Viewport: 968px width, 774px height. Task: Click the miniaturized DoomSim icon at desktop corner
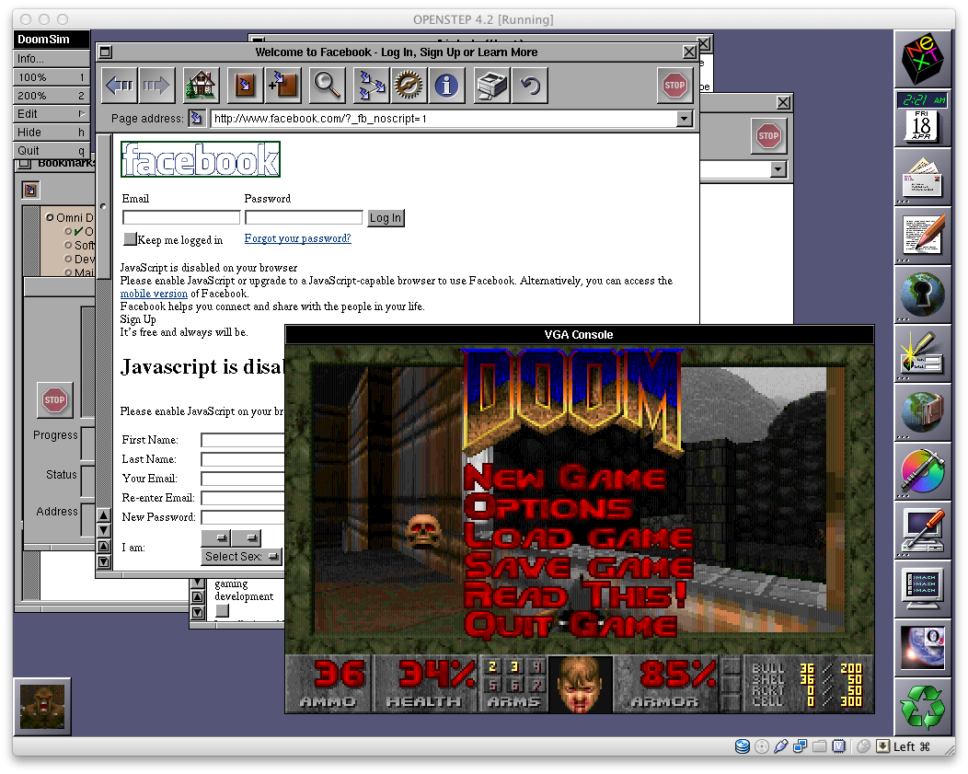tap(42, 707)
